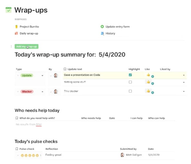This screenshot has width=191, height=164.
Task: Click the filter link in No results message
Action: point(39,124)
